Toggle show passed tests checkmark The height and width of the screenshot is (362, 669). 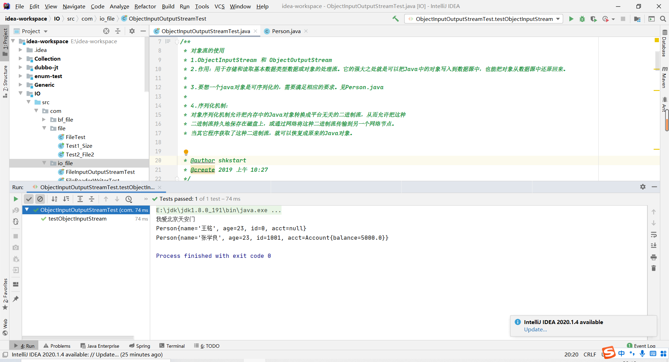point(29,199)
